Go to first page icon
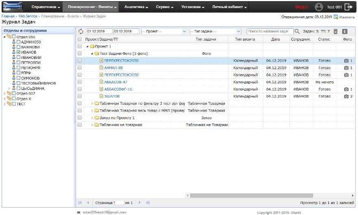 [x=80, y=202]
